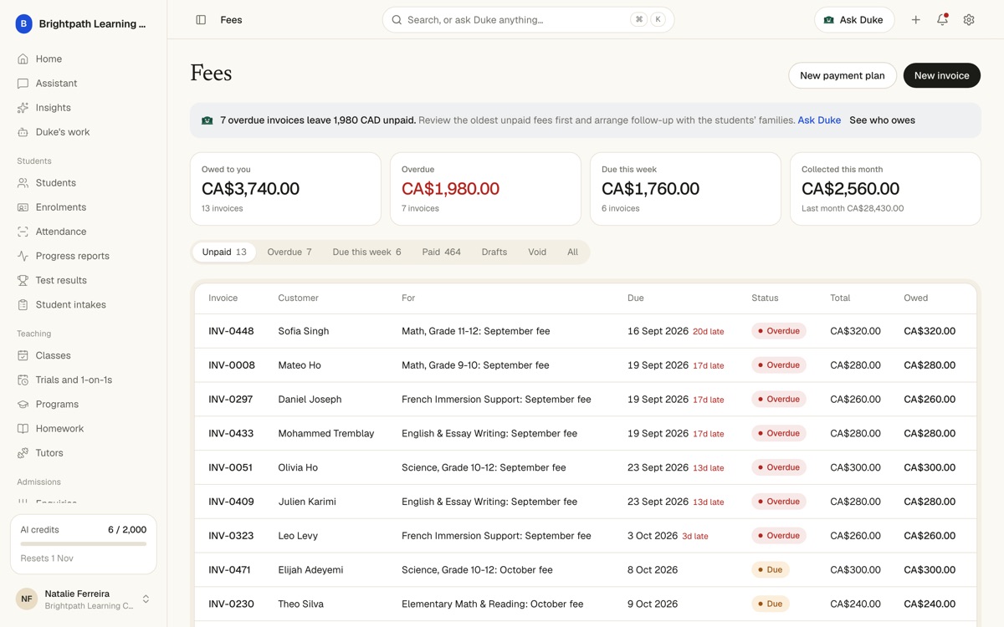Click the Tutors icon
The width and height of the screenshot is (1004, 627).
(x=23, y=452)
